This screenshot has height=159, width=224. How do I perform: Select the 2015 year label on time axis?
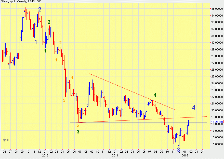(185, 155)
